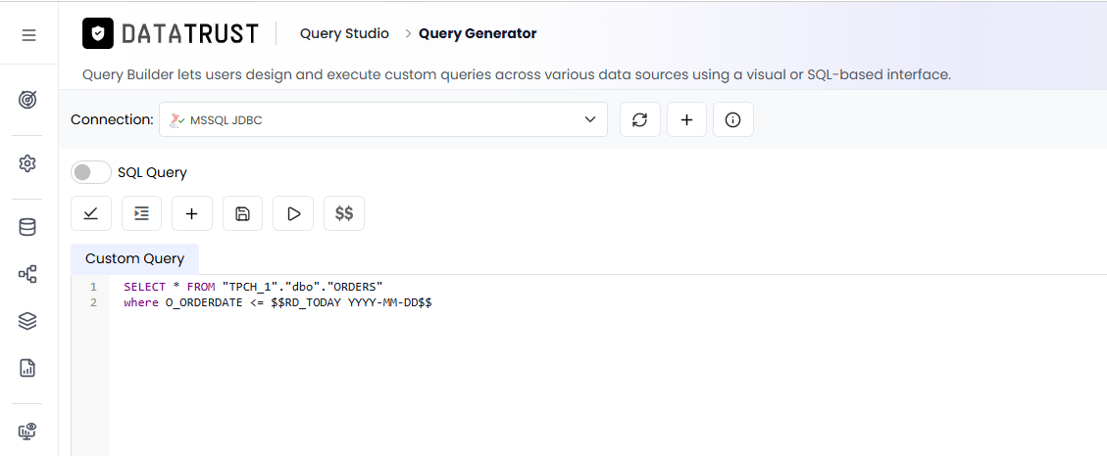1107x456 pixels.
Task: Click the where keyword on line 2
Action: [x=141, y=303]
